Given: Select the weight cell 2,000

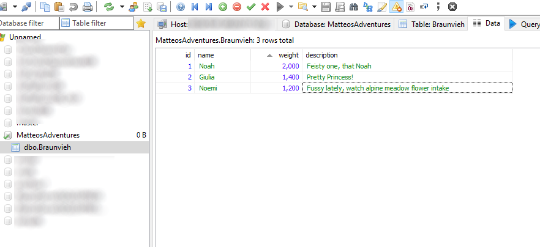Looking at the screenshot, I should (x=277, y=66).
